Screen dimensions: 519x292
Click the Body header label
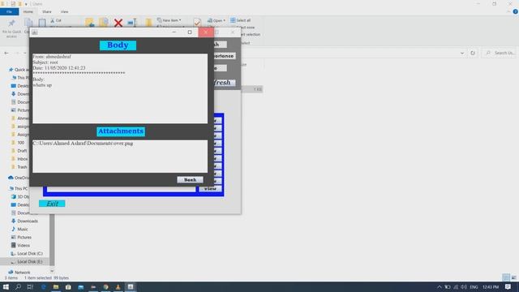[118, 45]
